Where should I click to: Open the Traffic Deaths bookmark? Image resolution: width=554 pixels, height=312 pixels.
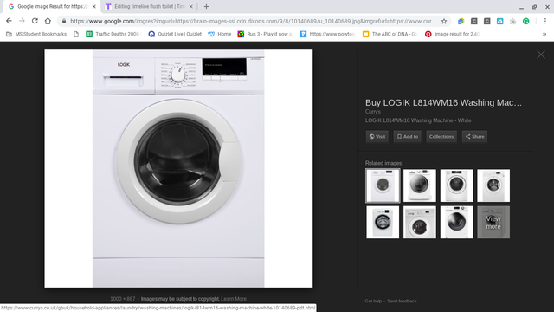pyautogui.click(x=113, y=34)
